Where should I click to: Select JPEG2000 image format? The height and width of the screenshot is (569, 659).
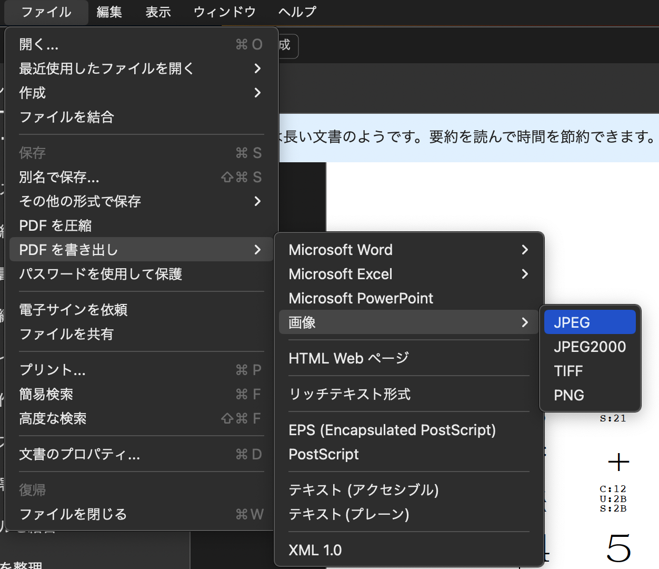pyautogui.click(x=590, y=347)
